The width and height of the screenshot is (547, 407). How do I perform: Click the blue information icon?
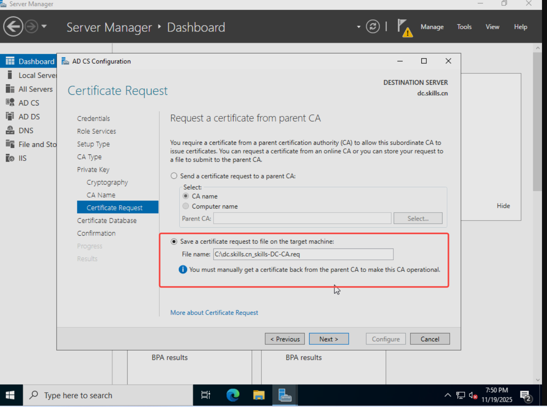click(183, 269)
